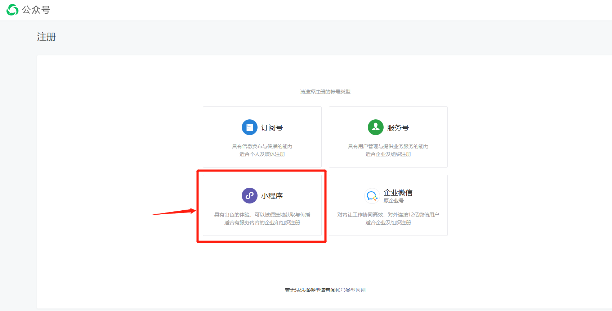Choose the 企业微信 account type title

(398, 193)
